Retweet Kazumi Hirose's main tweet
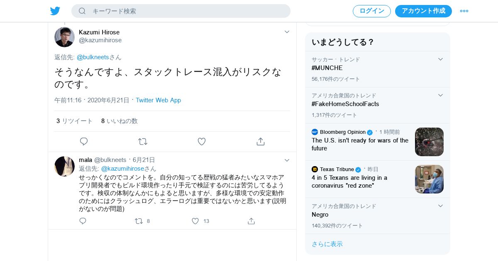 pos(143,142)
